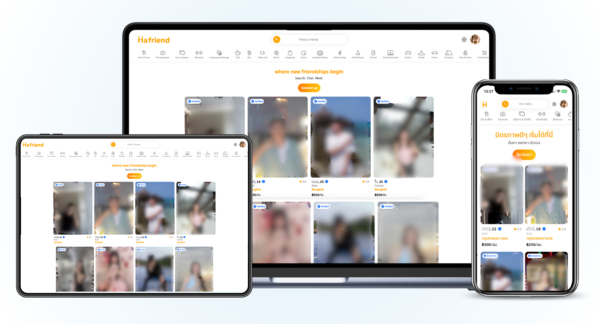Open Shopping category on laptop
This screenshot has width=600, height=324.
point(290,54)
